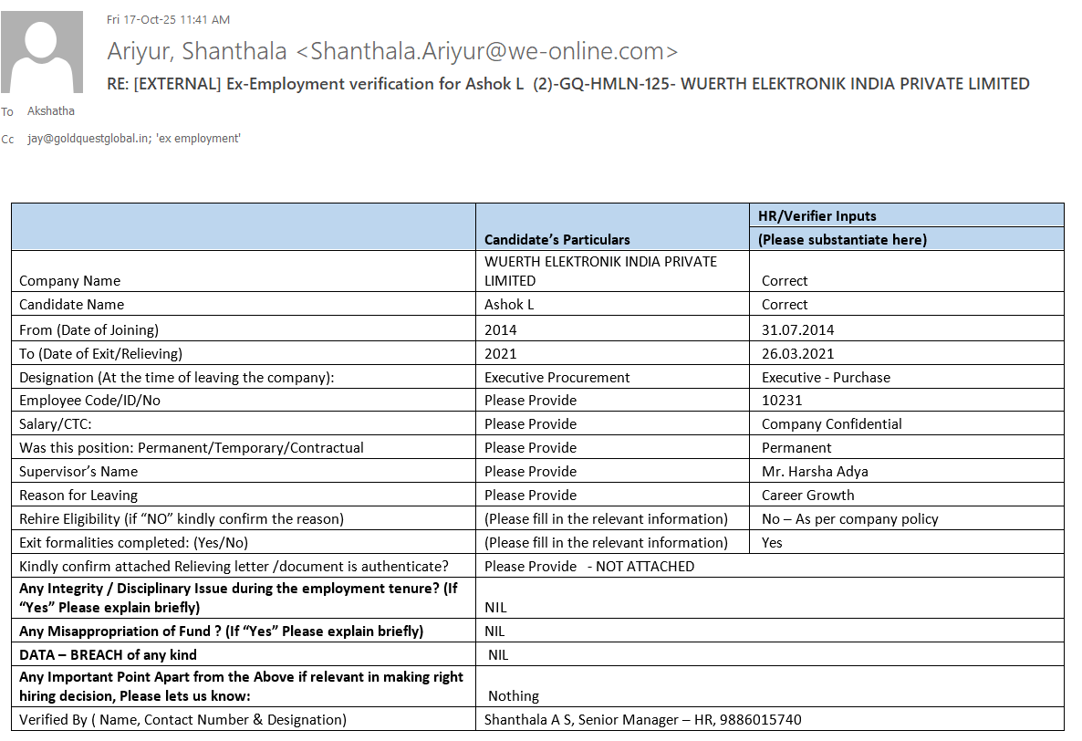
Task: Click Please Provide in the Salary/CTC row
Action: 531,423
